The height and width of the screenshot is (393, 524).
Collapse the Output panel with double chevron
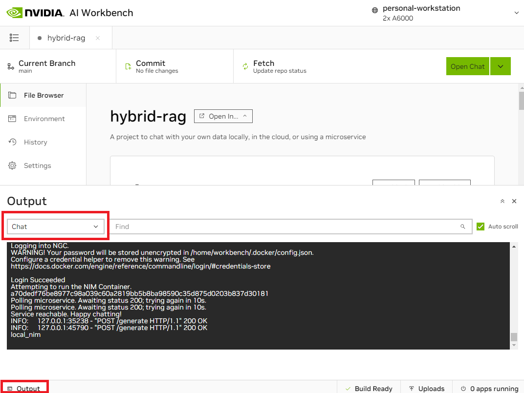[502, 201]
